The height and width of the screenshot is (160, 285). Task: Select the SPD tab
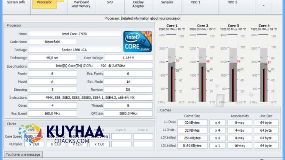pos(110,2)
